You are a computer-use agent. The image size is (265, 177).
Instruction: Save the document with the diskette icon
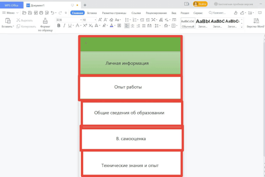pyautogui.click(x=30, y=13)
